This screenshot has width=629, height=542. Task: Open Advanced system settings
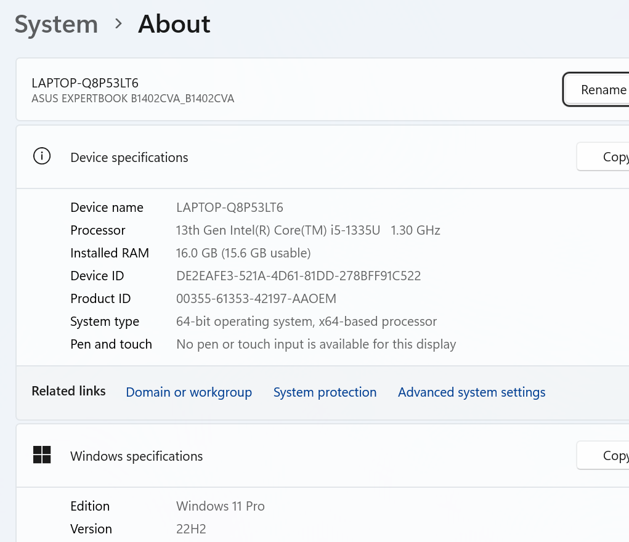click(472, 392)
